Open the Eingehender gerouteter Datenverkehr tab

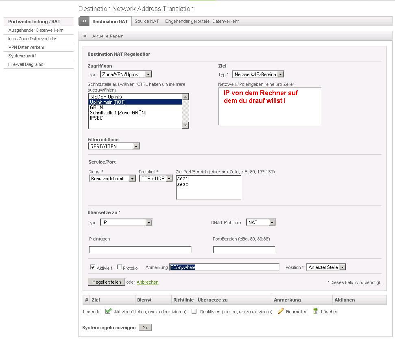point(202,21)
